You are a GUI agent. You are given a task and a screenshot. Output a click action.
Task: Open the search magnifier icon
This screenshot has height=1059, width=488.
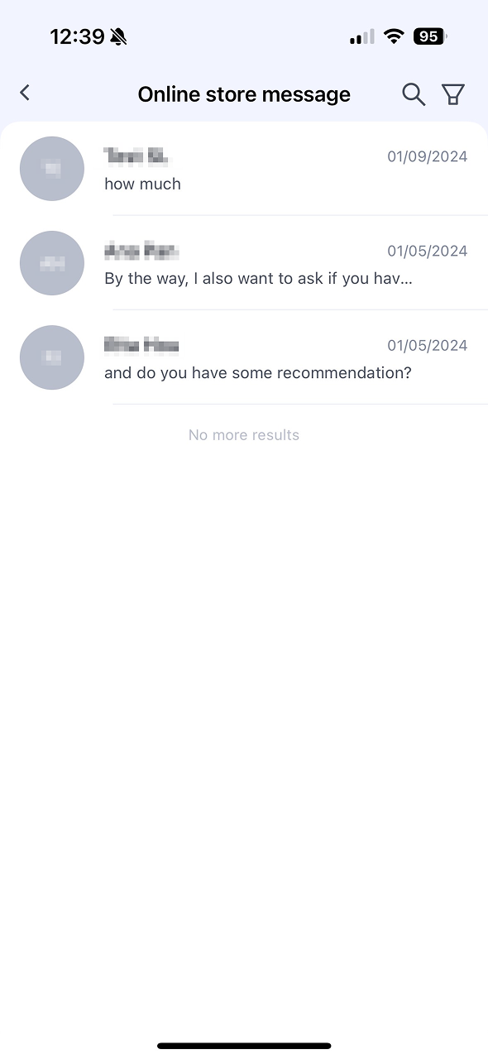coord(414,94)
